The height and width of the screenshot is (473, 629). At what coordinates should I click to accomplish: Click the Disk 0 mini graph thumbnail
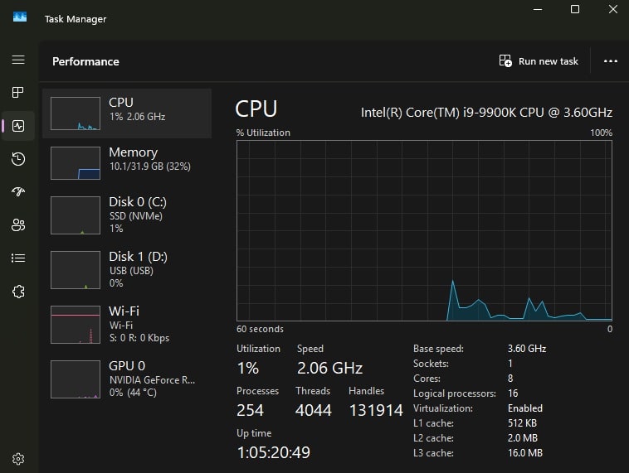76,215
